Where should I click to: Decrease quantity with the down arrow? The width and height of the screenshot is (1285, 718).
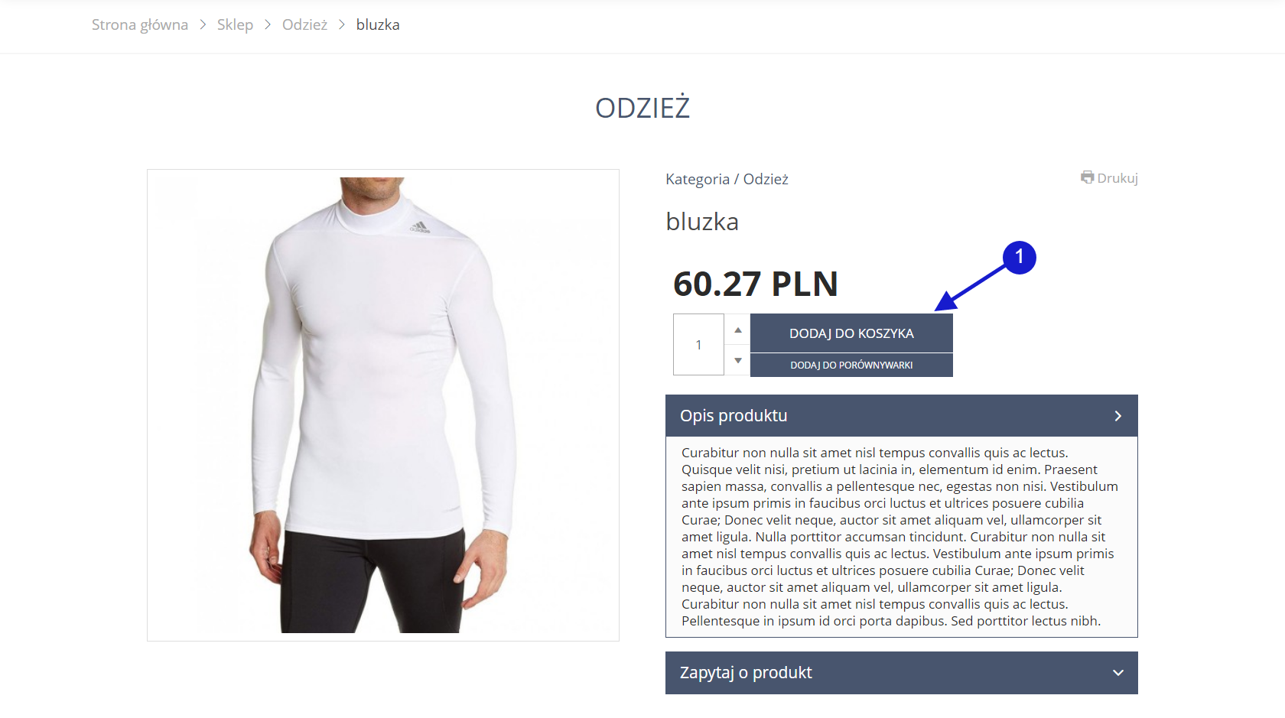738,360
